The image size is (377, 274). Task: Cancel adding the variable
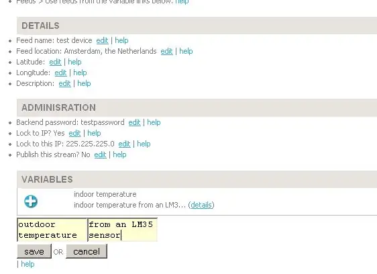87,251
